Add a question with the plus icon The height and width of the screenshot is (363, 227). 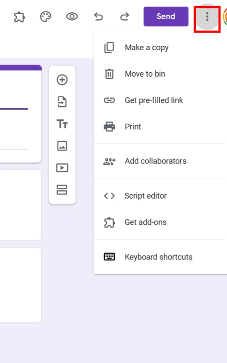(62, 80)
